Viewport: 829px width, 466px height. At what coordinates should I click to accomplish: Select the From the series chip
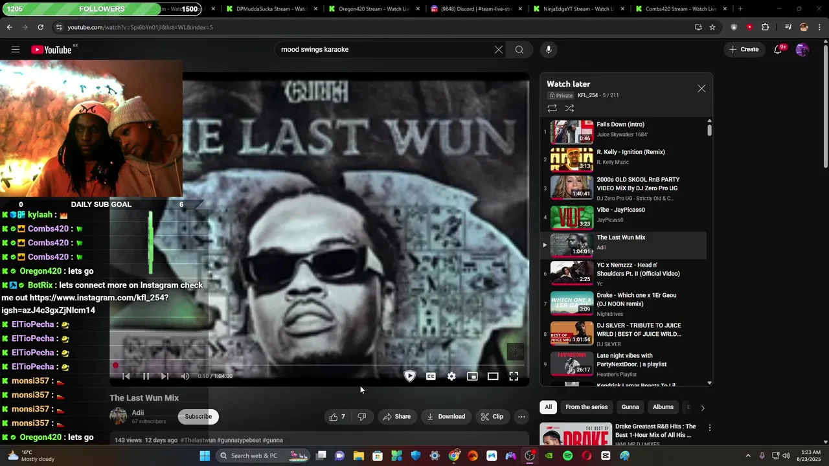[587, 407]
